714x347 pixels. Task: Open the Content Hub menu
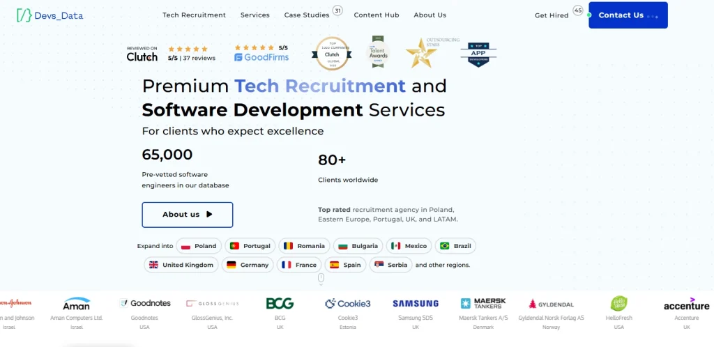[x=376, y=15]
